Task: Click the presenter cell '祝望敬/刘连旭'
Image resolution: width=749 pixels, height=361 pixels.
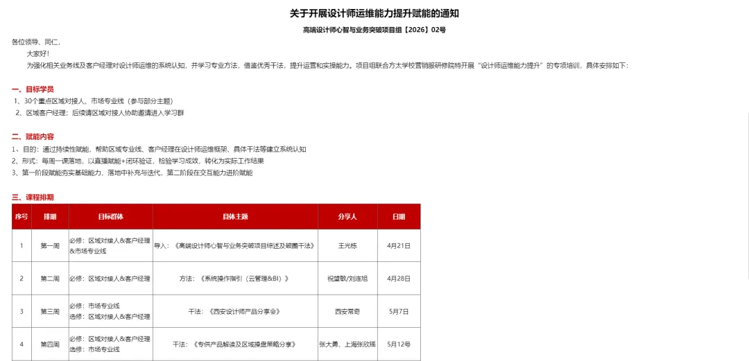Action: click(x=347, y=278)
